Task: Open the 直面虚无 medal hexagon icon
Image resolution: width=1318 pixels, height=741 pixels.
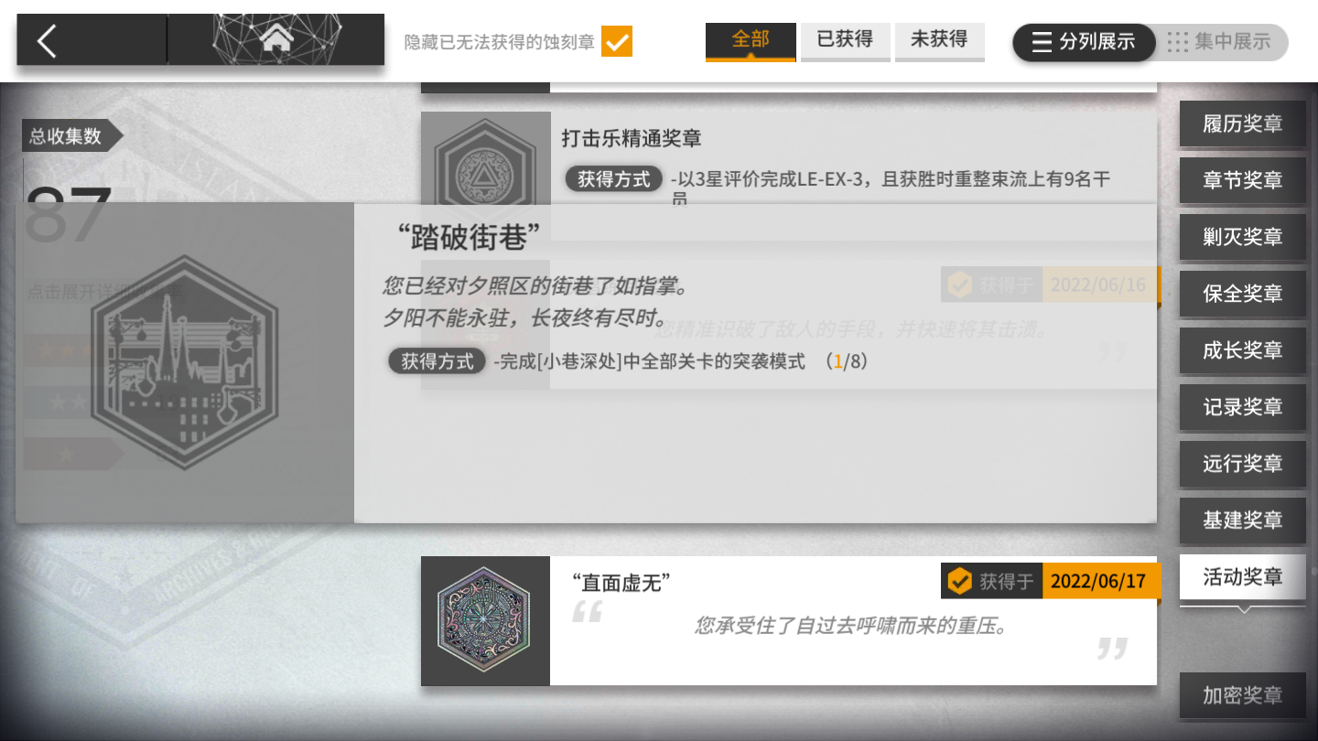Action: point(485,620)
